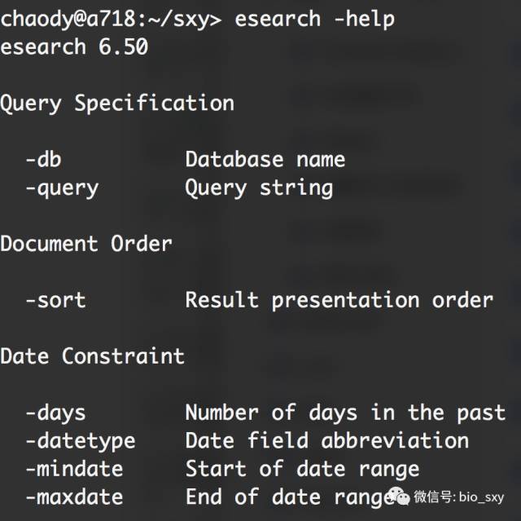Click the 'chaody@a718:~/sxy>' shell prompt

pyautogui.click(x=111, y=20)
